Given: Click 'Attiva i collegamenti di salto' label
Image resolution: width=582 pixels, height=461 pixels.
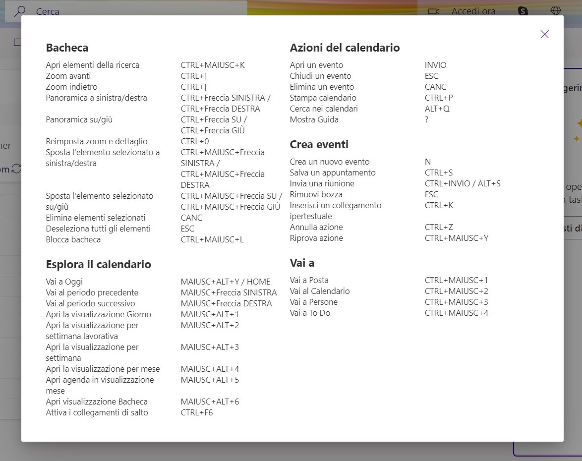Looking at the screenshot, I should pyautogui.click(x=97, y=412).
